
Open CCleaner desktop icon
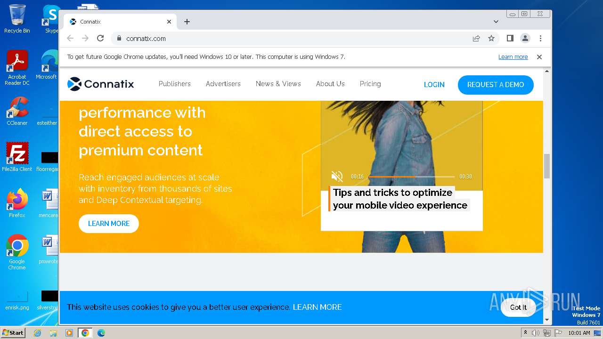(17, 111)
